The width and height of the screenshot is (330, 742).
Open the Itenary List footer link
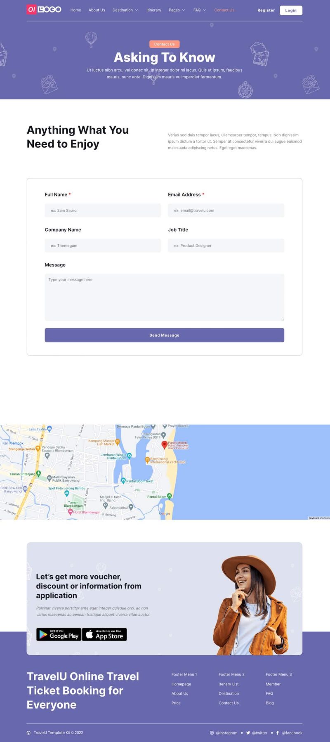tap(229, 684)
